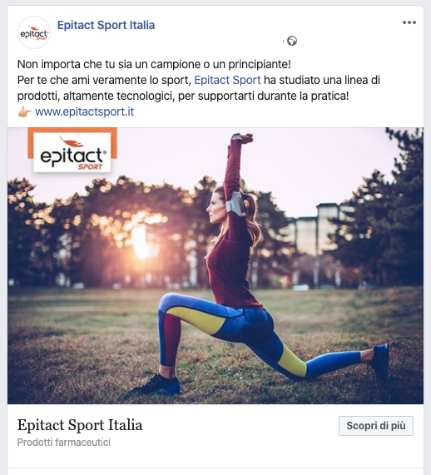Open the Epitact Sport Italia page name link
Viewport: 431px width, 475px height.
tap(106, 25)
